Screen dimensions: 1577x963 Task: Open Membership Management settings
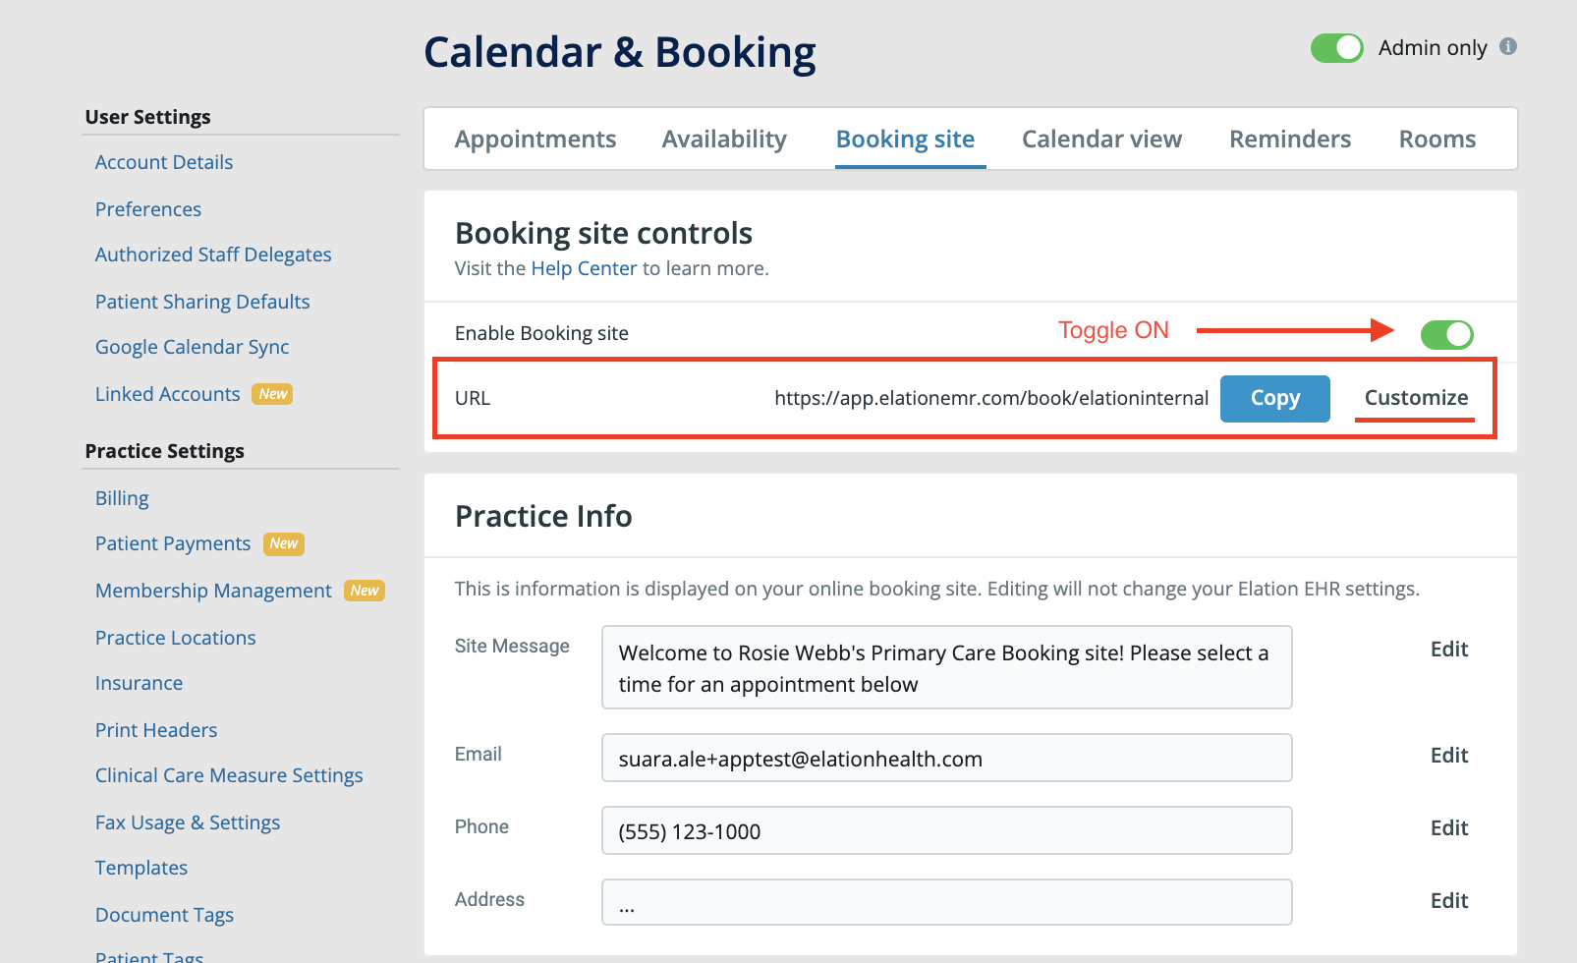click(212, 590)
